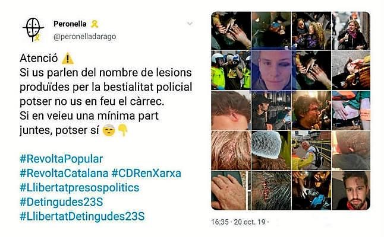Open the tweet timestamp 16:35 · 20 oct. 19
Viewport: 384px width, 237px height.
(238, 222)
